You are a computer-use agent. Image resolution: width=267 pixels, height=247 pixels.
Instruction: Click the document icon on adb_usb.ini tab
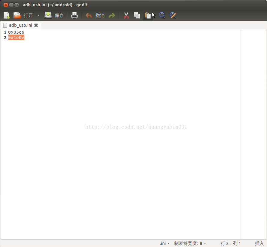5,25
